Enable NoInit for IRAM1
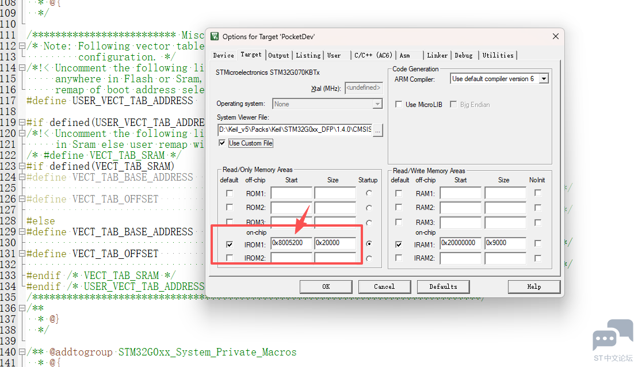The image size is (638, 367). [x=538, y=243]
